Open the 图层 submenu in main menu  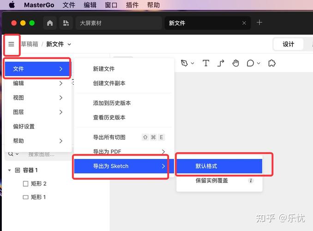pos(38,112)
